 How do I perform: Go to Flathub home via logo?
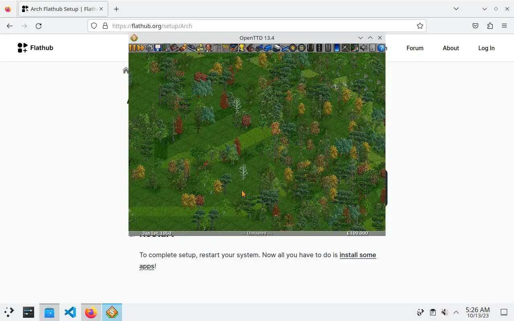[x=35, y=48]
